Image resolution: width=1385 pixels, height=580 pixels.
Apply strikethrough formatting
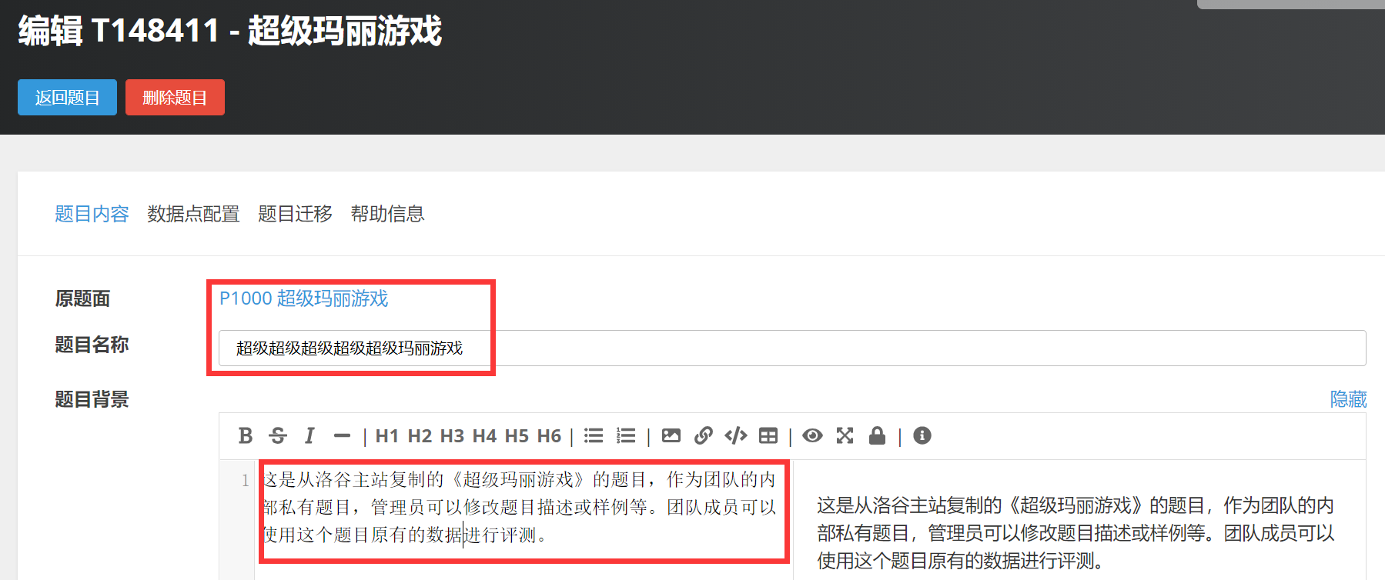278,436
